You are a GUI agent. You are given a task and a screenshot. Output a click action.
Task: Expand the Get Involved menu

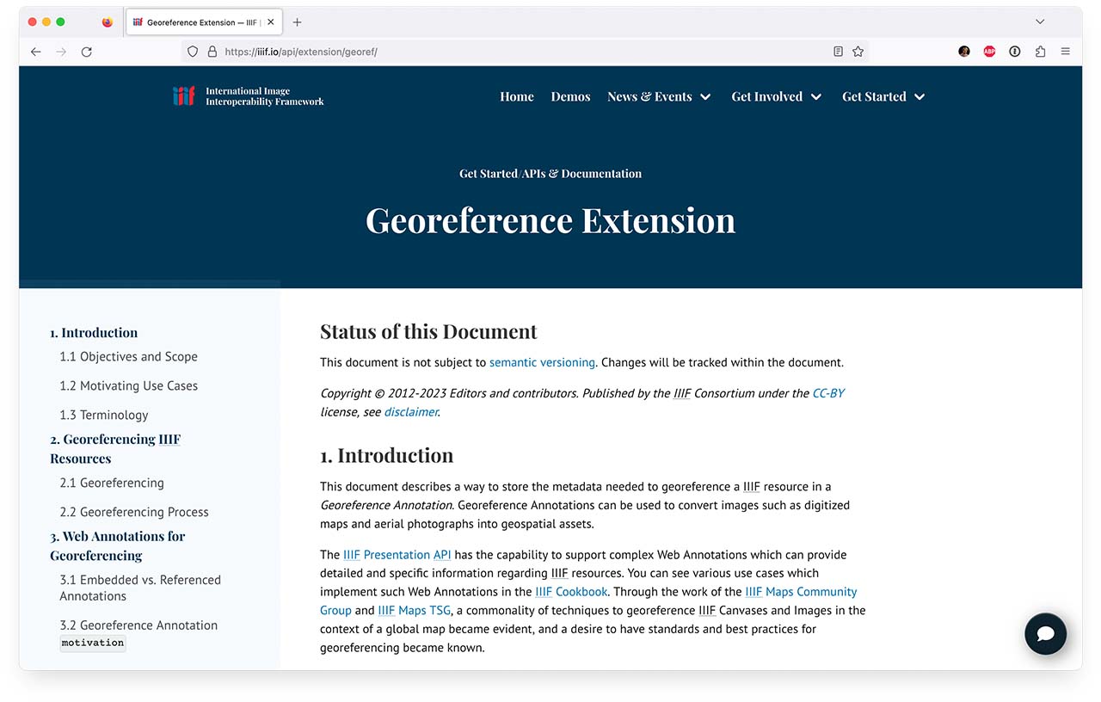click(777, 96)
